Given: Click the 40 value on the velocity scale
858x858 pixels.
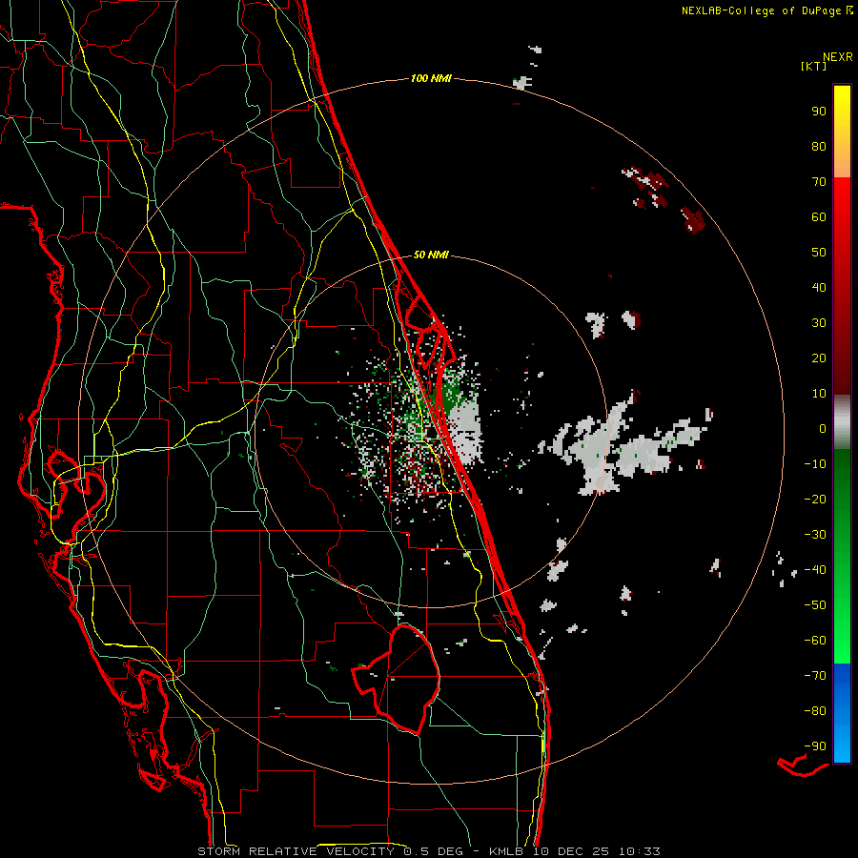Looking at the screenshot, I should click(x=819, y=287).
